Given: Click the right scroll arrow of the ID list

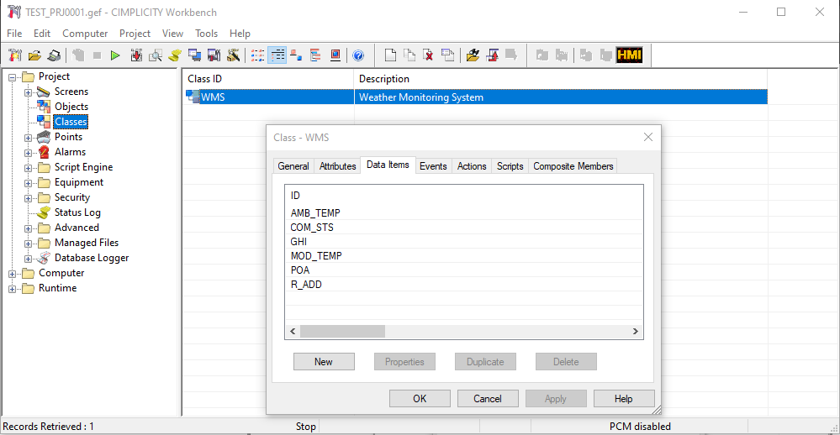Looking at the screenshot, I should pos(636,331).
